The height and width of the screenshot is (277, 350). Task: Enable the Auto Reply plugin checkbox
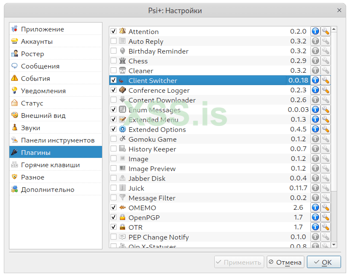click(114, 41)
